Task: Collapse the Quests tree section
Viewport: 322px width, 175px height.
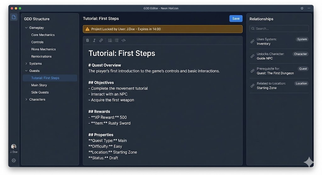Action: 26,71
